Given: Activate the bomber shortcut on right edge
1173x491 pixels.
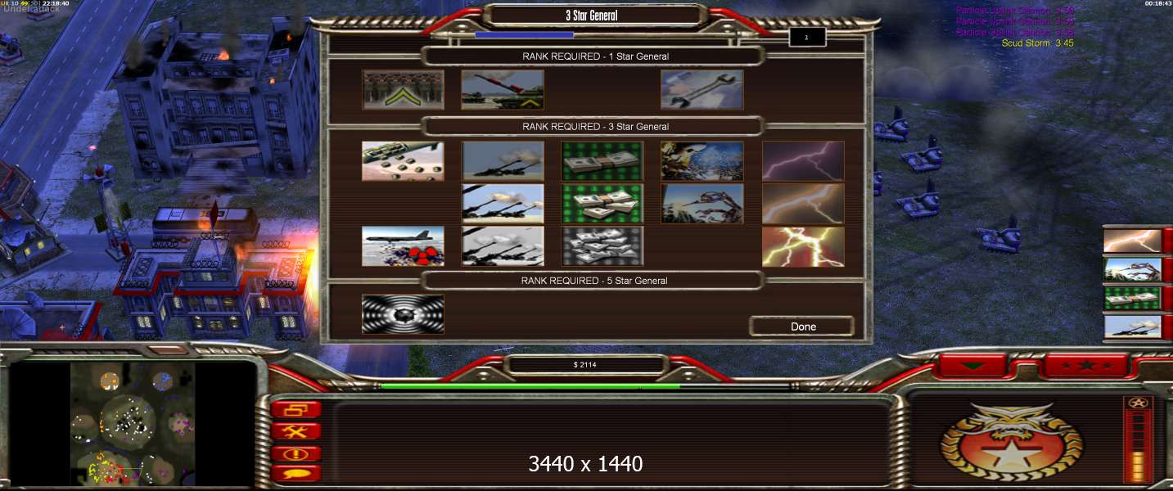Looking at the screenshot, I should 1132,327.
